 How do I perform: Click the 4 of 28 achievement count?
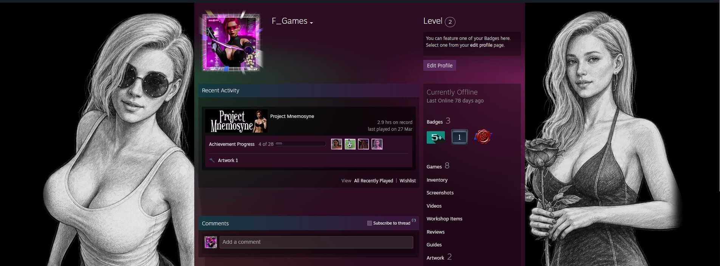pos(266,144)
